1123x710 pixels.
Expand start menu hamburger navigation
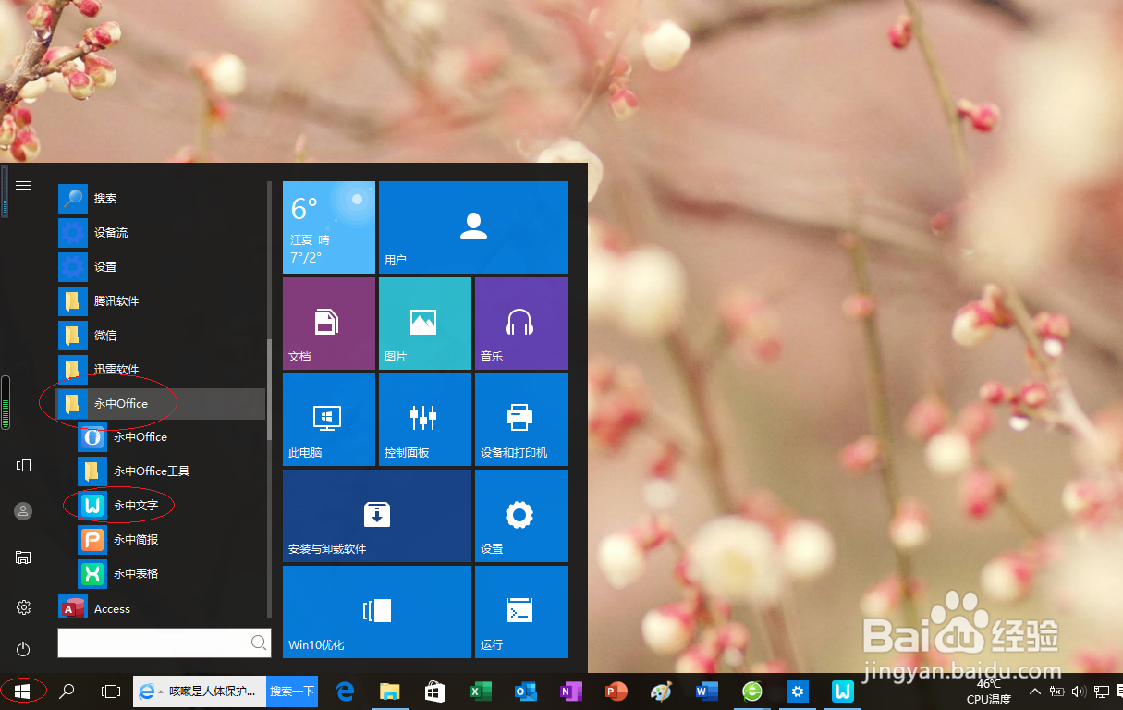pos(24,186)
